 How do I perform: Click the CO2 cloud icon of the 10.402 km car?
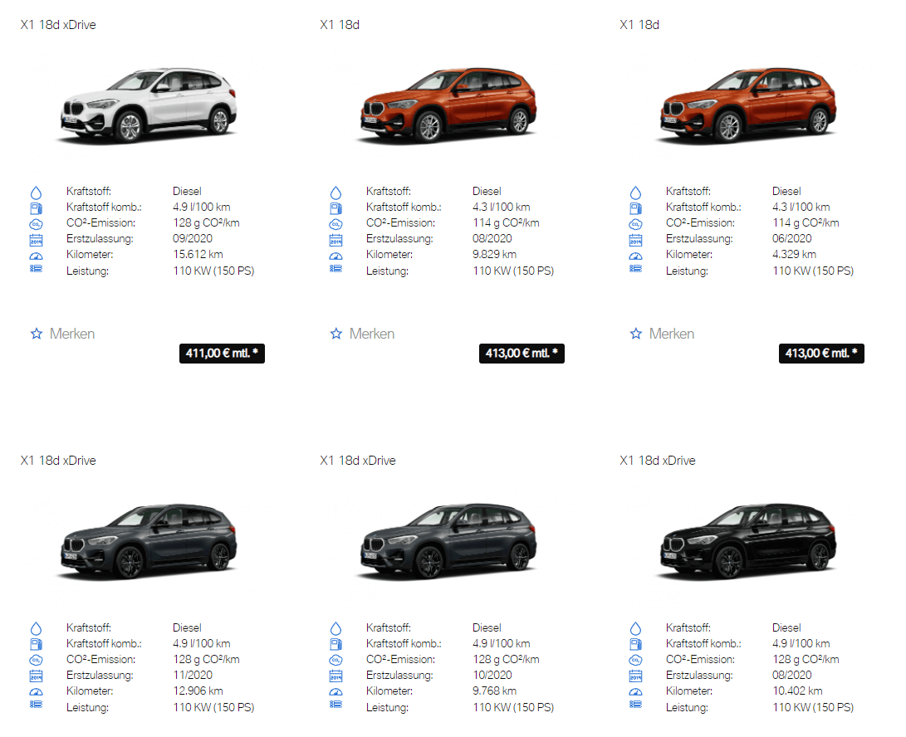[635, 660]
